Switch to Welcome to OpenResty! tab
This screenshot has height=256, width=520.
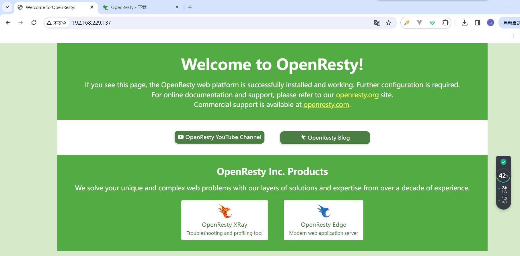point(56,7)
